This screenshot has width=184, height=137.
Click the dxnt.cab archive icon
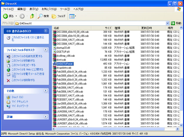pos(54,60)
